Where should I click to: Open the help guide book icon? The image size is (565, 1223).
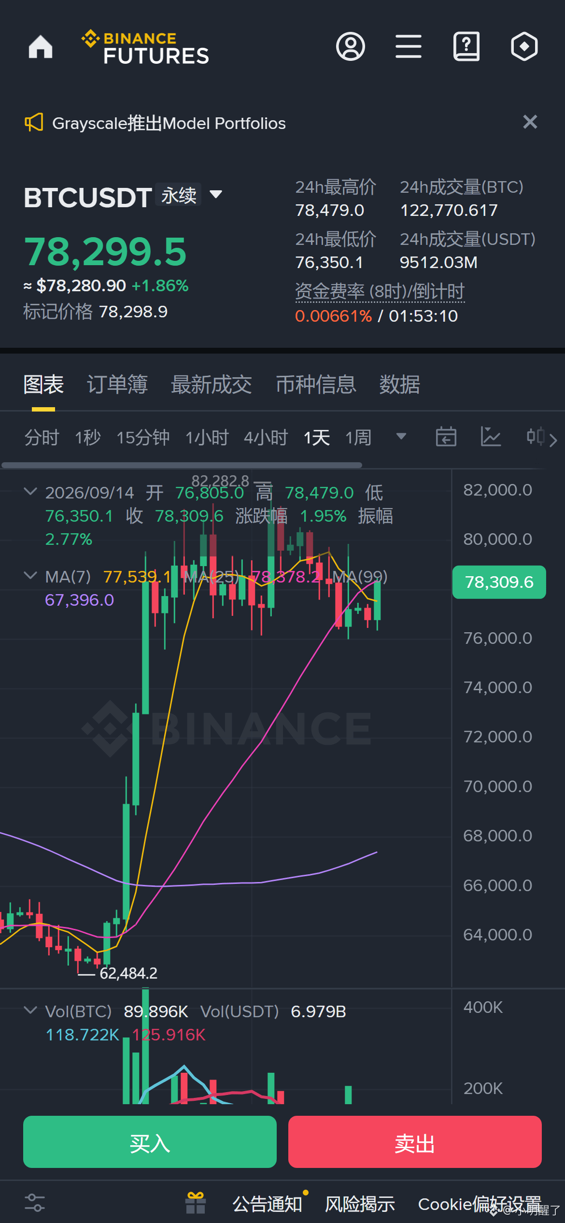click(x=466, y=47)
